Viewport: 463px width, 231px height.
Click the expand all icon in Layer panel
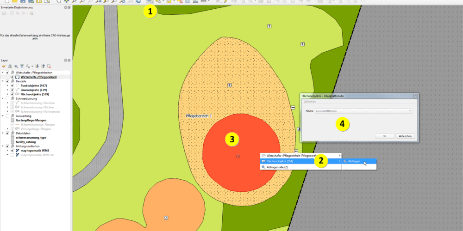pyautogui.click(x=36, y=66)
